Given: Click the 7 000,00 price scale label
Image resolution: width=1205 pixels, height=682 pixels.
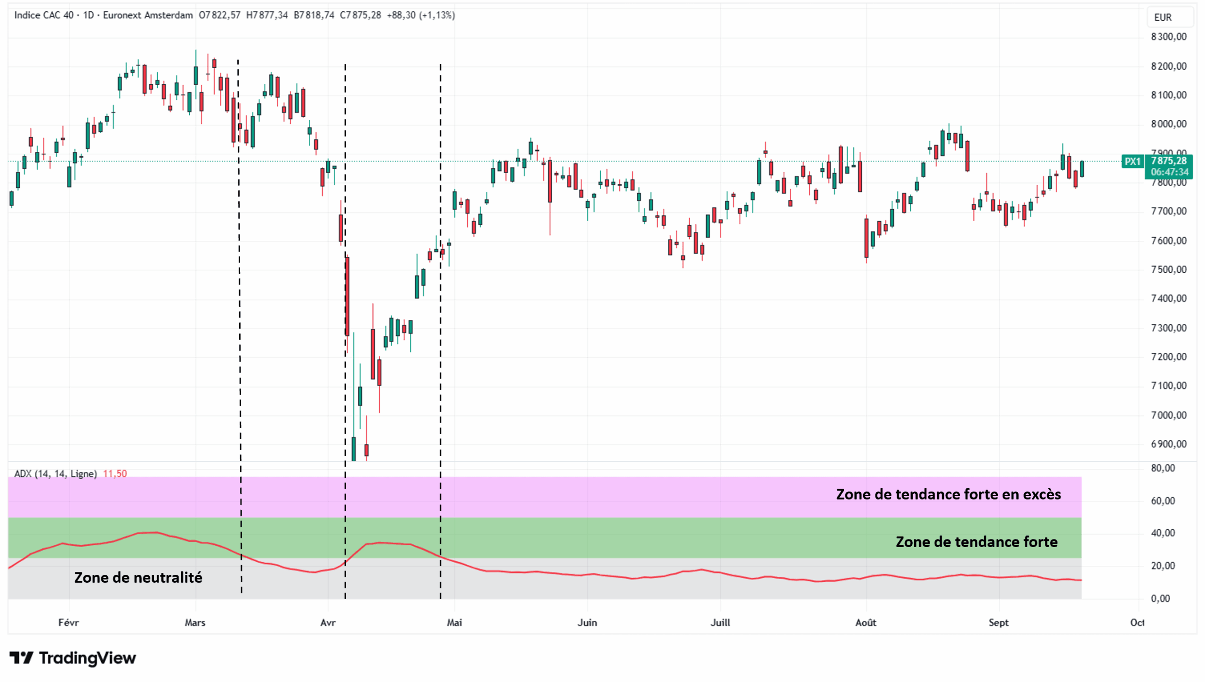Looking at the screenshot, I should [x=1169, y=415].
